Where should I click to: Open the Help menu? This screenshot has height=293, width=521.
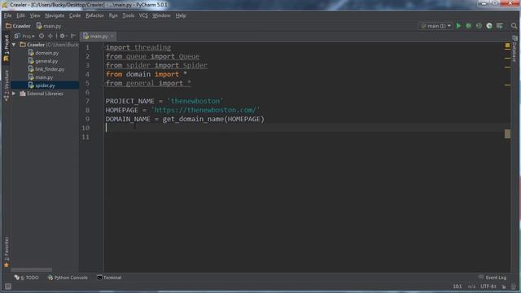(181, 15)
